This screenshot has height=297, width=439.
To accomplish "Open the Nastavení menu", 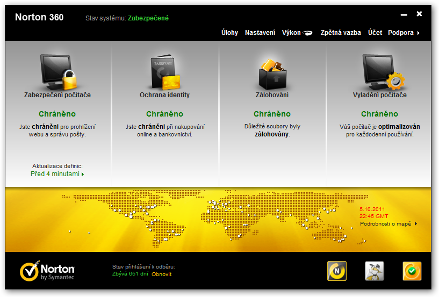I will pos(260,33).
